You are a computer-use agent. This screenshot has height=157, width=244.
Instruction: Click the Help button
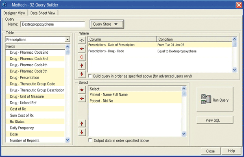pos(231,151)
